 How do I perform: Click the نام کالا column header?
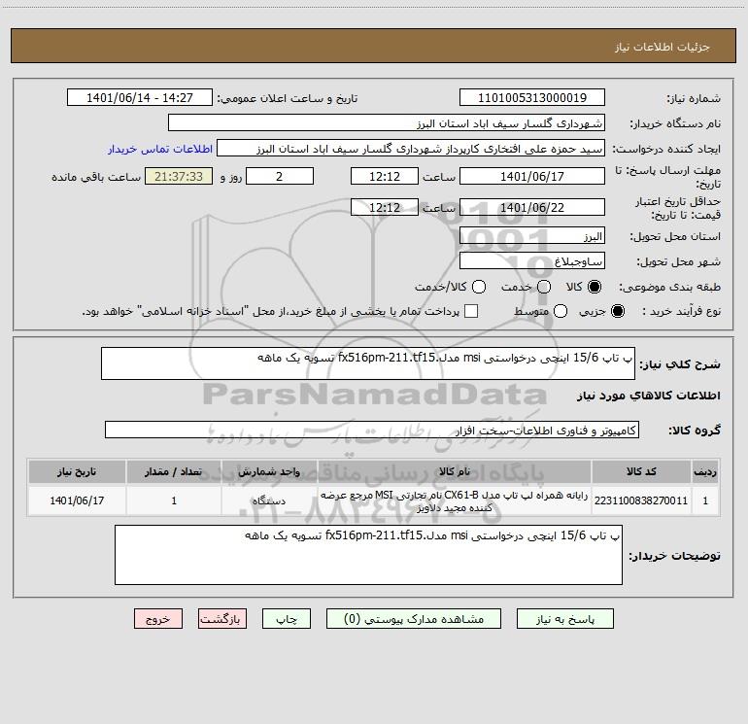click(455, 472)
